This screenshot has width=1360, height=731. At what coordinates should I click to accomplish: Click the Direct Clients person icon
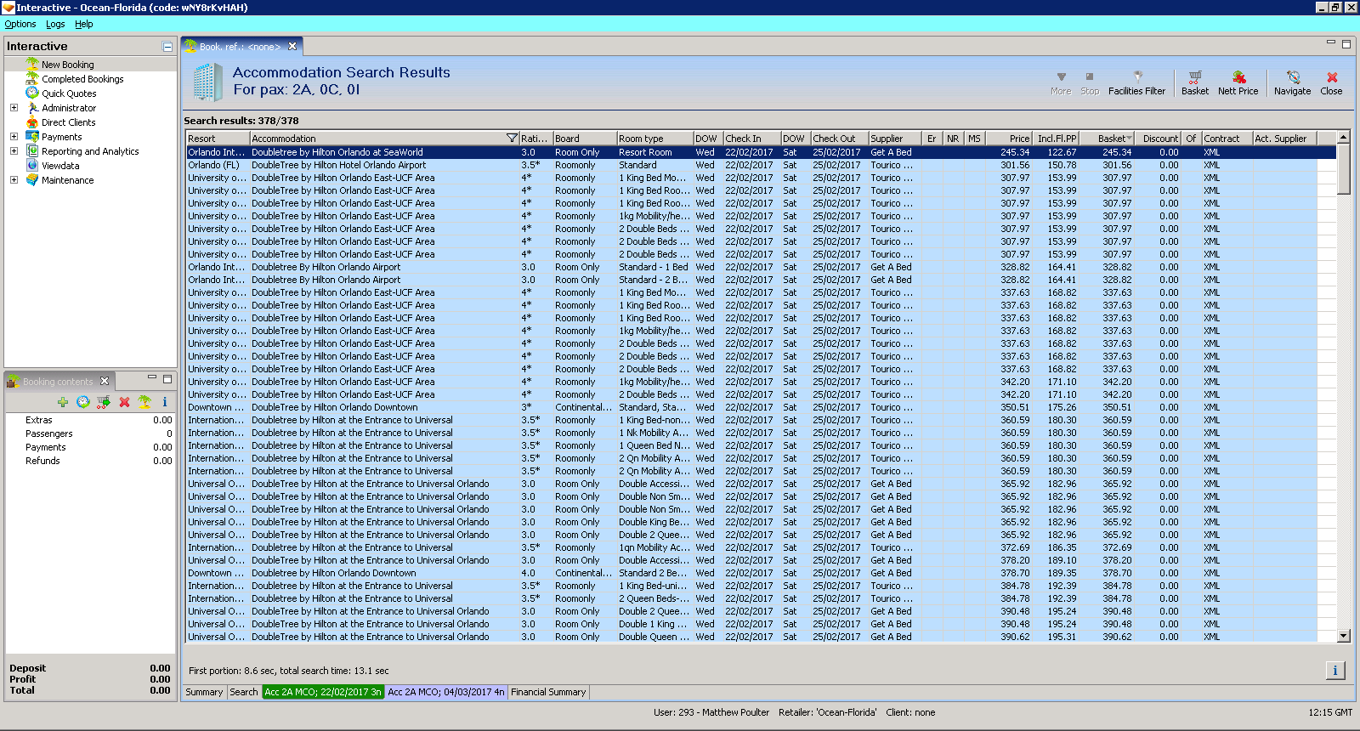click(x=32, y=122)
